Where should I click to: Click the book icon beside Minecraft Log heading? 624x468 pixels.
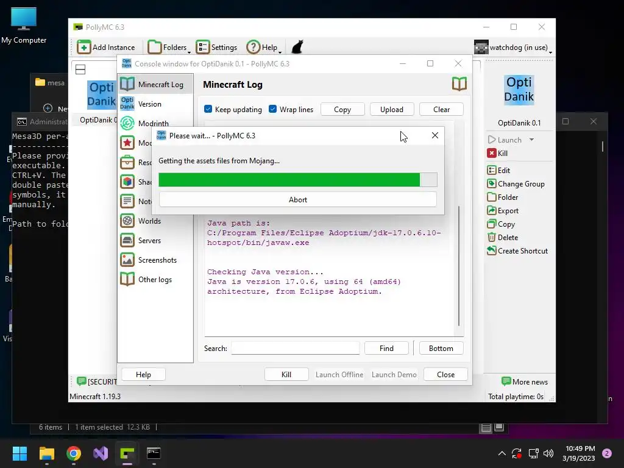459,84
